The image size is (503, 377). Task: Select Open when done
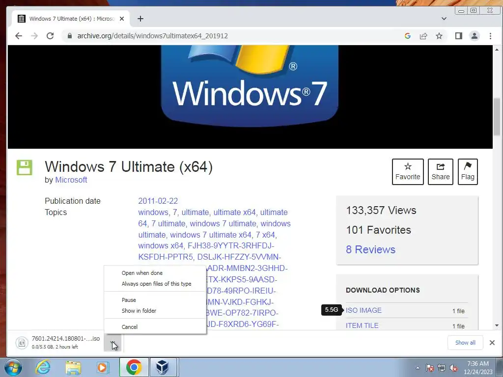[x=155, y=273]
